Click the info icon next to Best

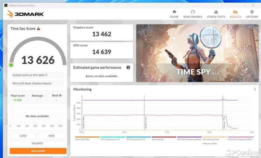point(60,96)
